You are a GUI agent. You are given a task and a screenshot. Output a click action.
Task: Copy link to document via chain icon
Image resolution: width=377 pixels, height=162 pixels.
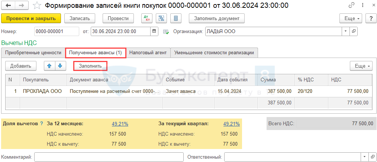351,6
